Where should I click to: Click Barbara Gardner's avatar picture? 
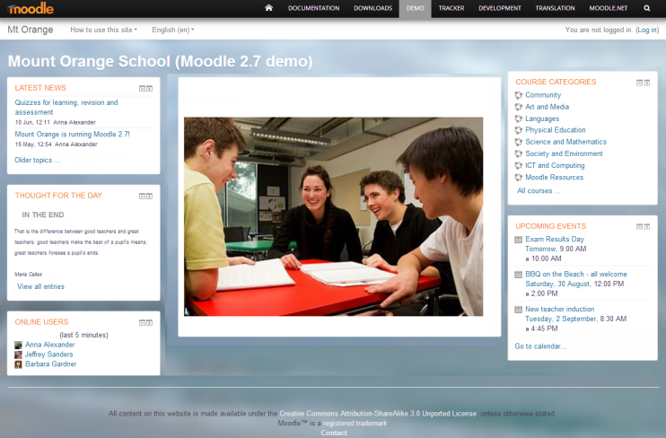point(18,364)
